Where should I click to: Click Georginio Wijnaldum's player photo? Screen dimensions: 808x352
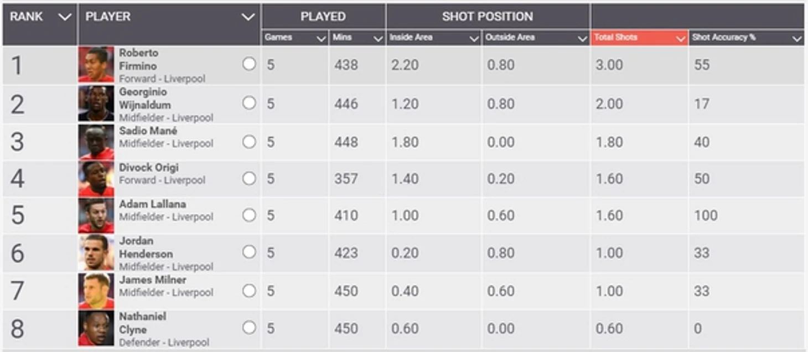(96, 103)
